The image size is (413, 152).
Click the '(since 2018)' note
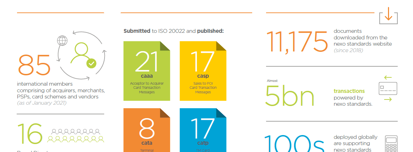348,50
